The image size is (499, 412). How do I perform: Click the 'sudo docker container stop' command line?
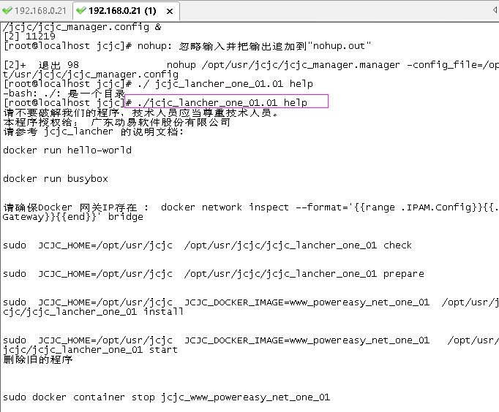tap(166, 397)
